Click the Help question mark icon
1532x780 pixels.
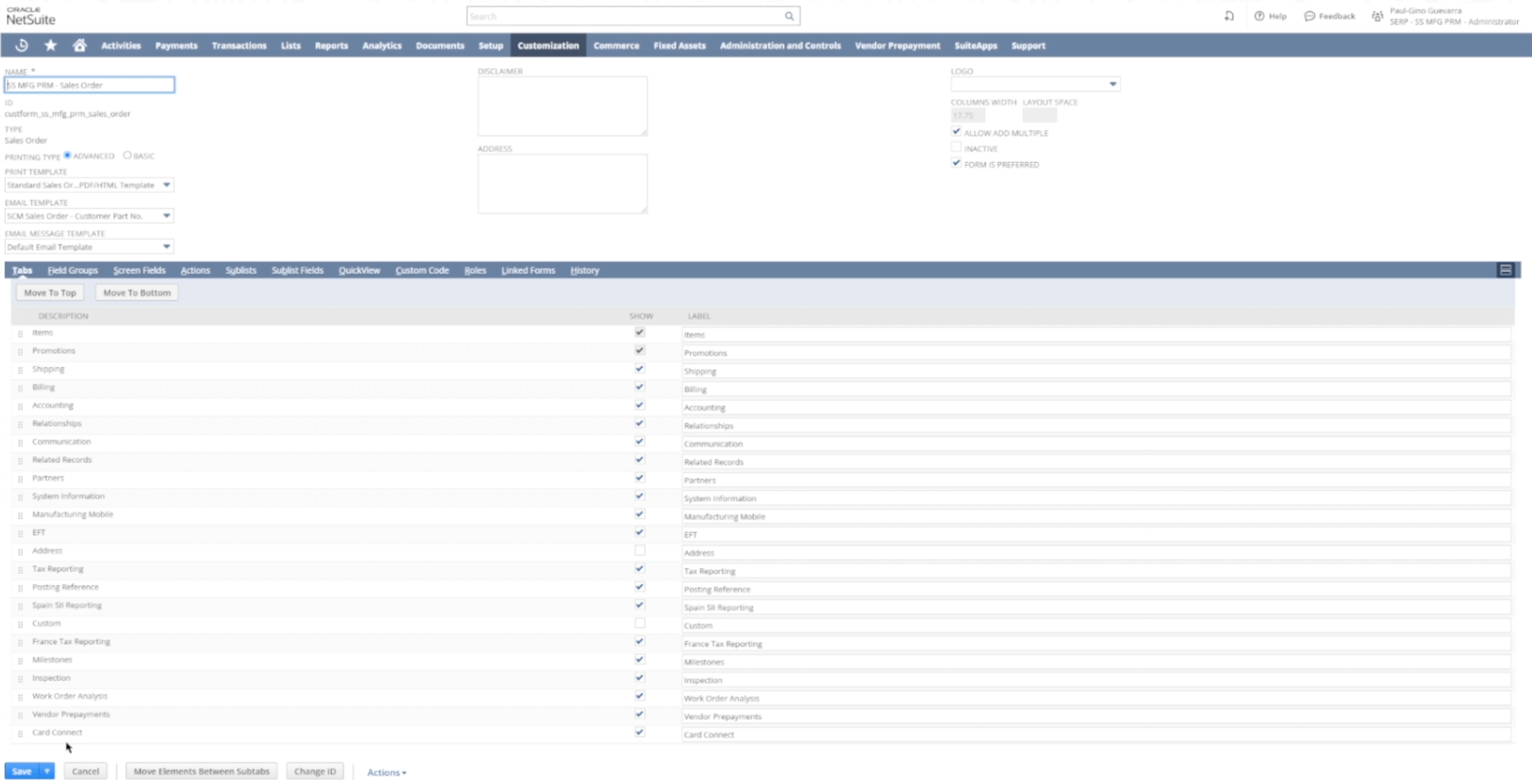pyautogui.click(x=1259, y=16)
